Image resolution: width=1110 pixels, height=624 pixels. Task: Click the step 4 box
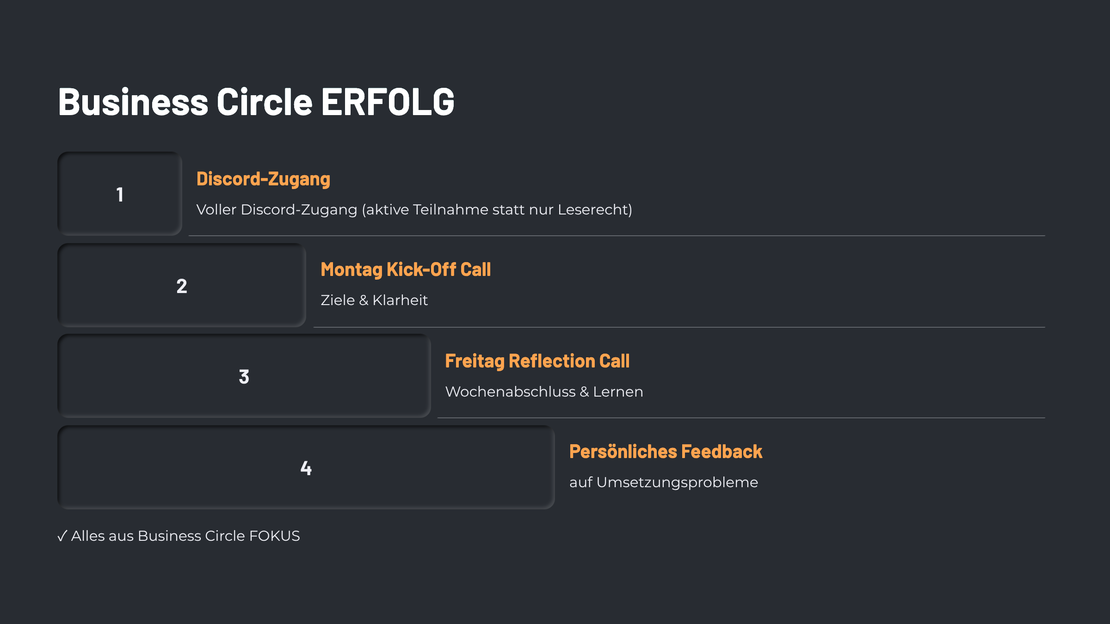pyautogui.click(x=306, y=468)
